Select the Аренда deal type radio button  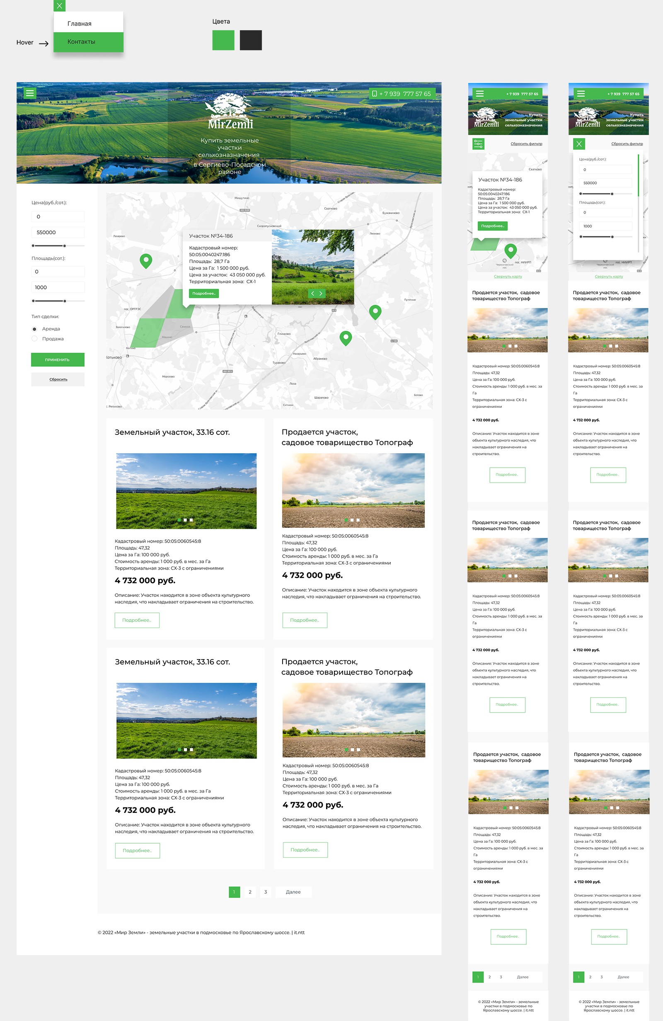click(35, 329)
